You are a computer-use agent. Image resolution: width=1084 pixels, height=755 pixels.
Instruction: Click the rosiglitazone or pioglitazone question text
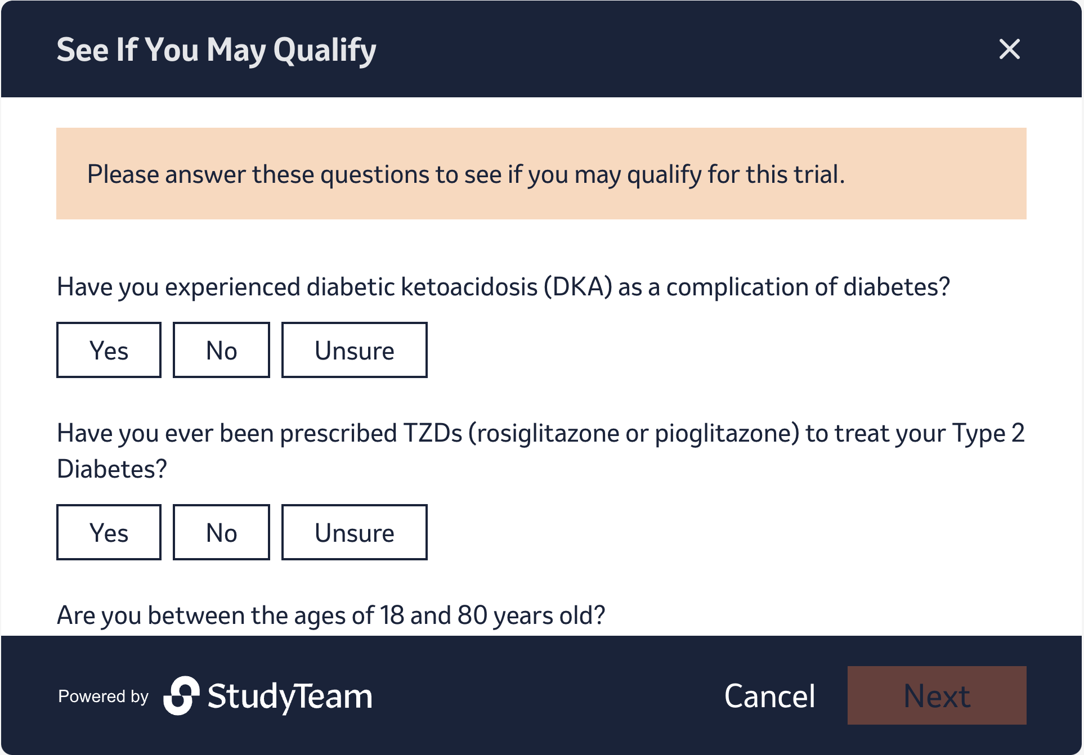pyautogui.click(x=540, y=433)
